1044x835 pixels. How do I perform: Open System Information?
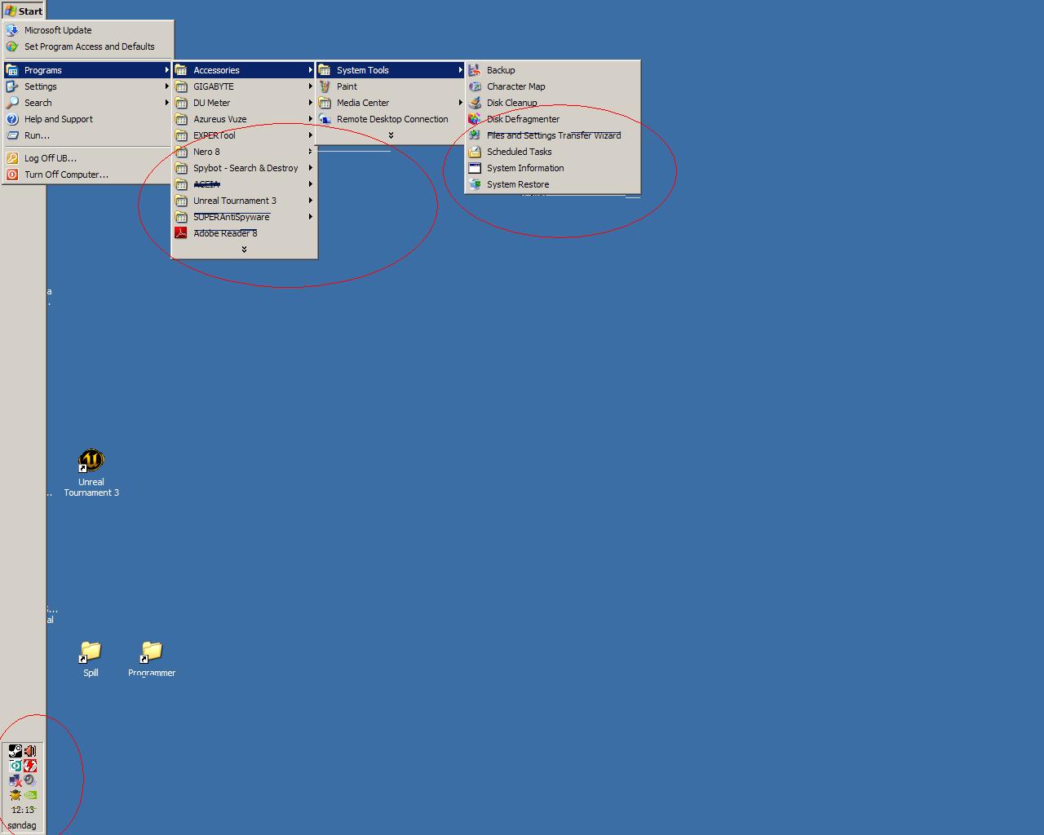click(x=552, y=168)
